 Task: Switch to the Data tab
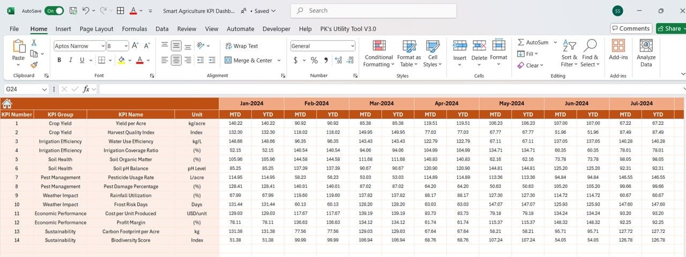click(x=162, y=29)
